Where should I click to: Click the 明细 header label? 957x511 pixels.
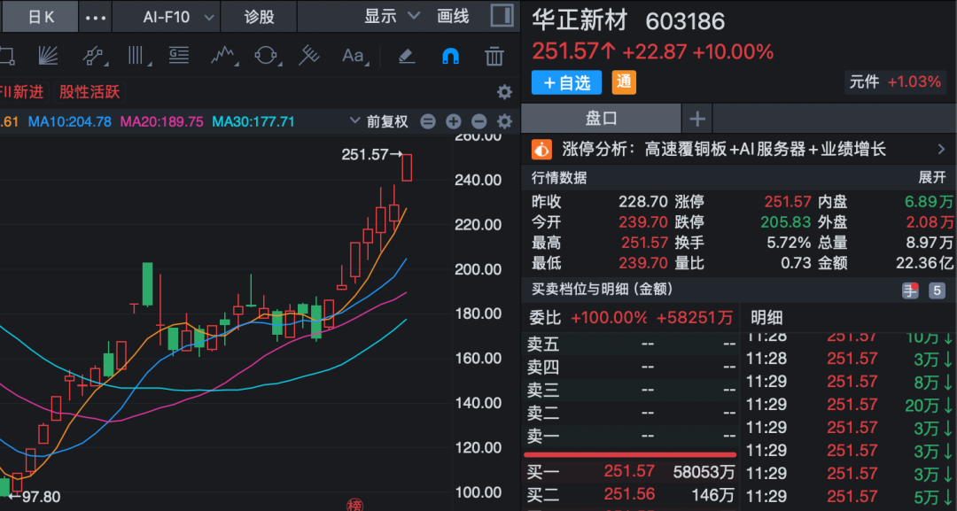[766, 318]
